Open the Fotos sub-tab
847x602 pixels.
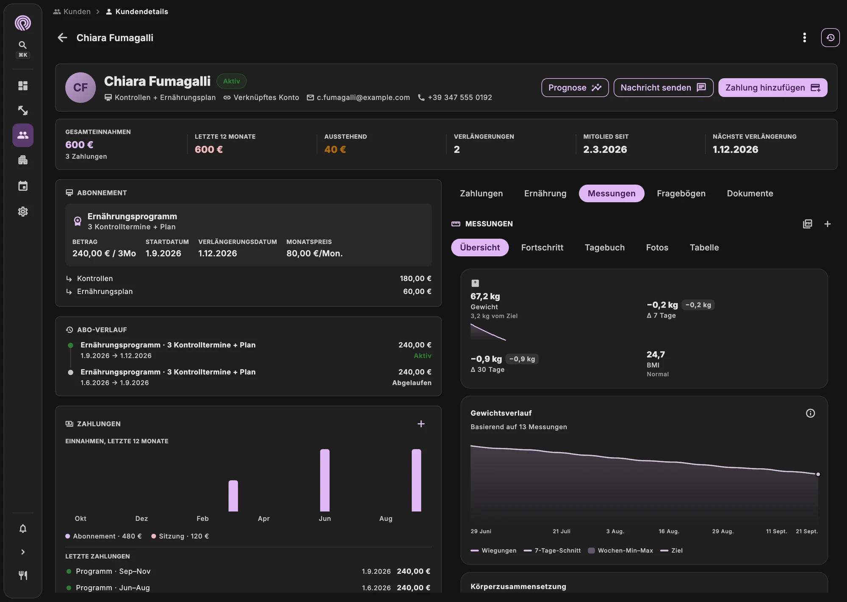[657, 248]
